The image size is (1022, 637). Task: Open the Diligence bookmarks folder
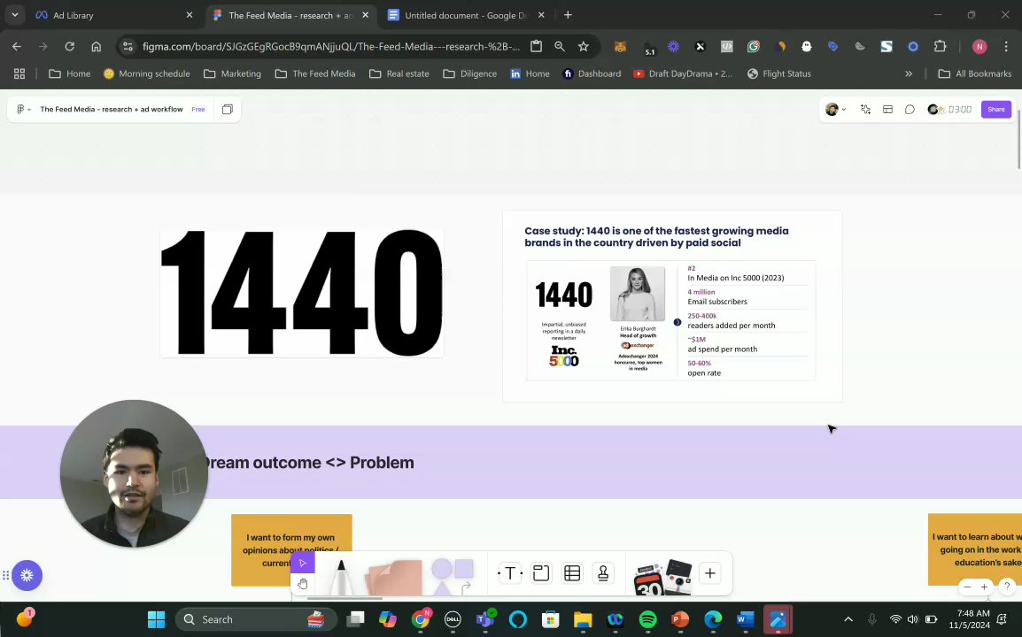pos(470,73)
